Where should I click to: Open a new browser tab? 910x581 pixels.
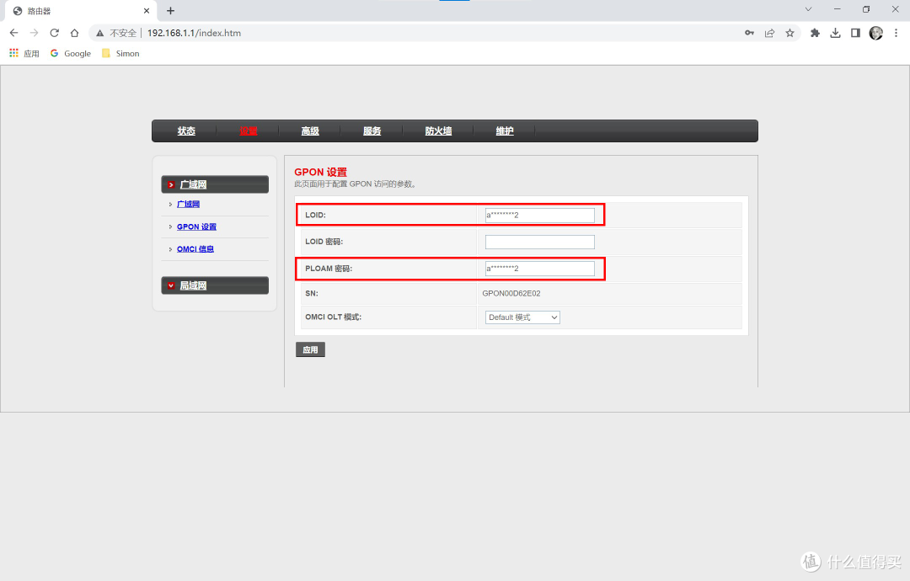(170, 10)
